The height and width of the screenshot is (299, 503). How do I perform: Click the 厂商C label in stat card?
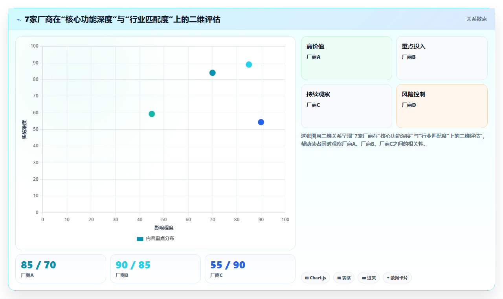(x=217, y=275)
